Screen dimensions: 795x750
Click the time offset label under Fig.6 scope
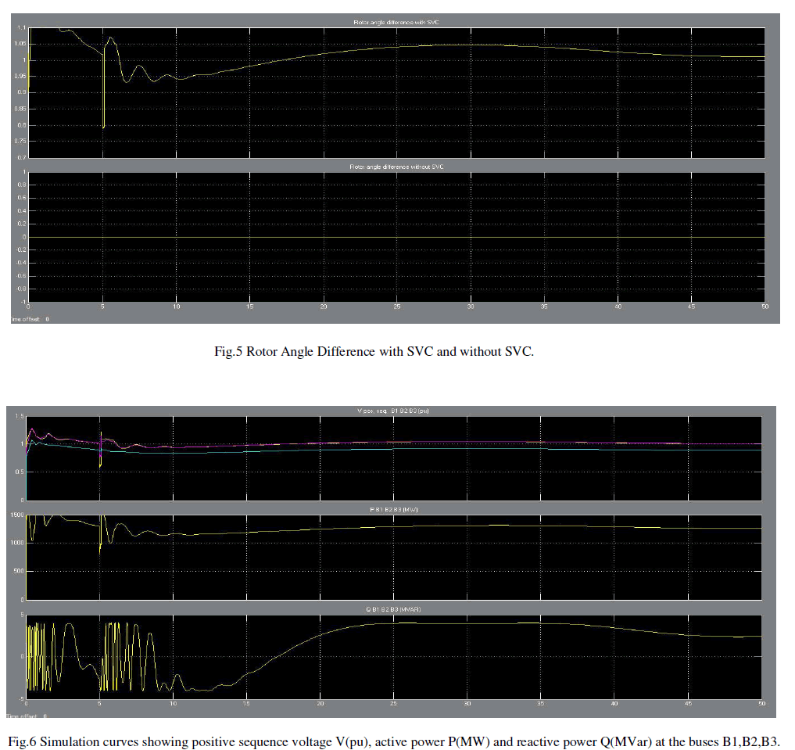coord(27,716)
